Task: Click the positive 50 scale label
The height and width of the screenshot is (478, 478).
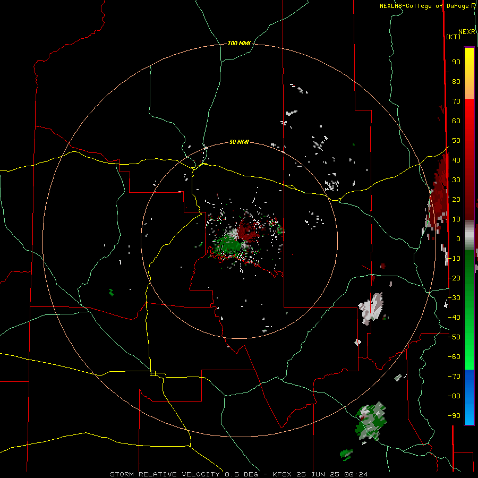Action: (x=456, y=141)
